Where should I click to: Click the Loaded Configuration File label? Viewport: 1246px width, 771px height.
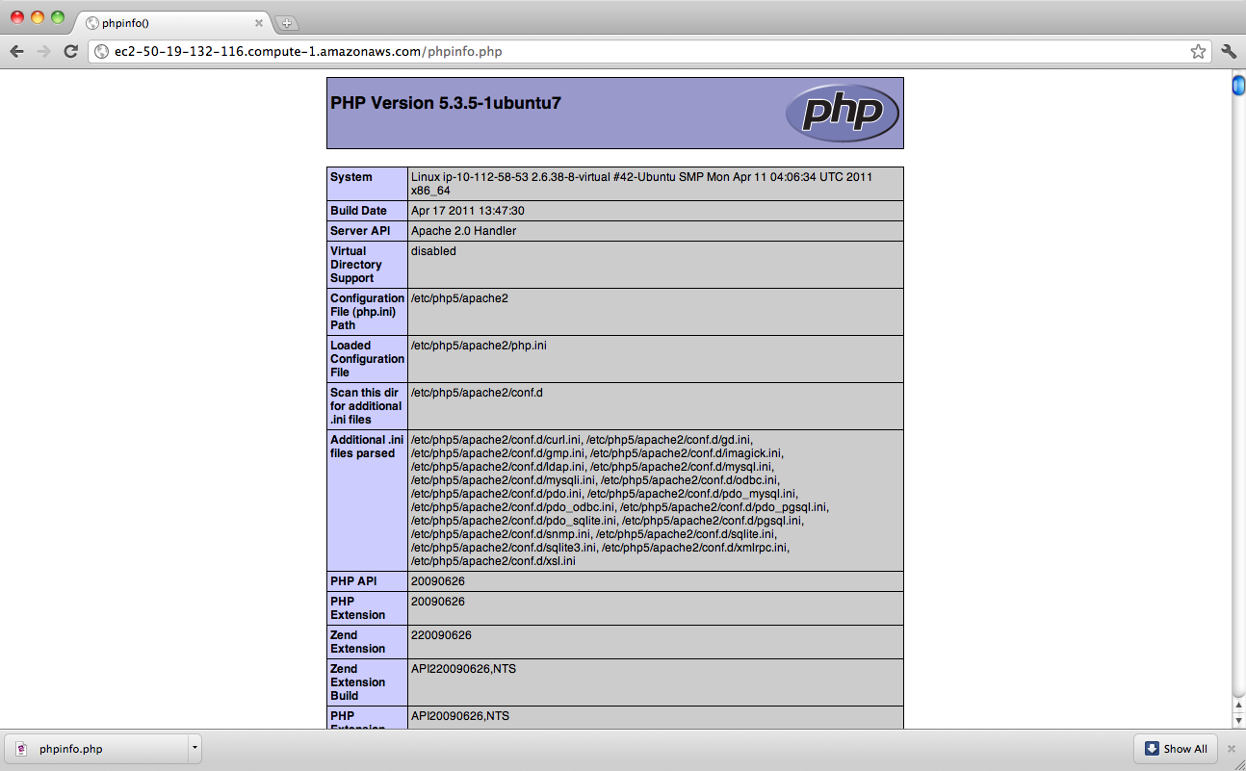pos(367,359)
